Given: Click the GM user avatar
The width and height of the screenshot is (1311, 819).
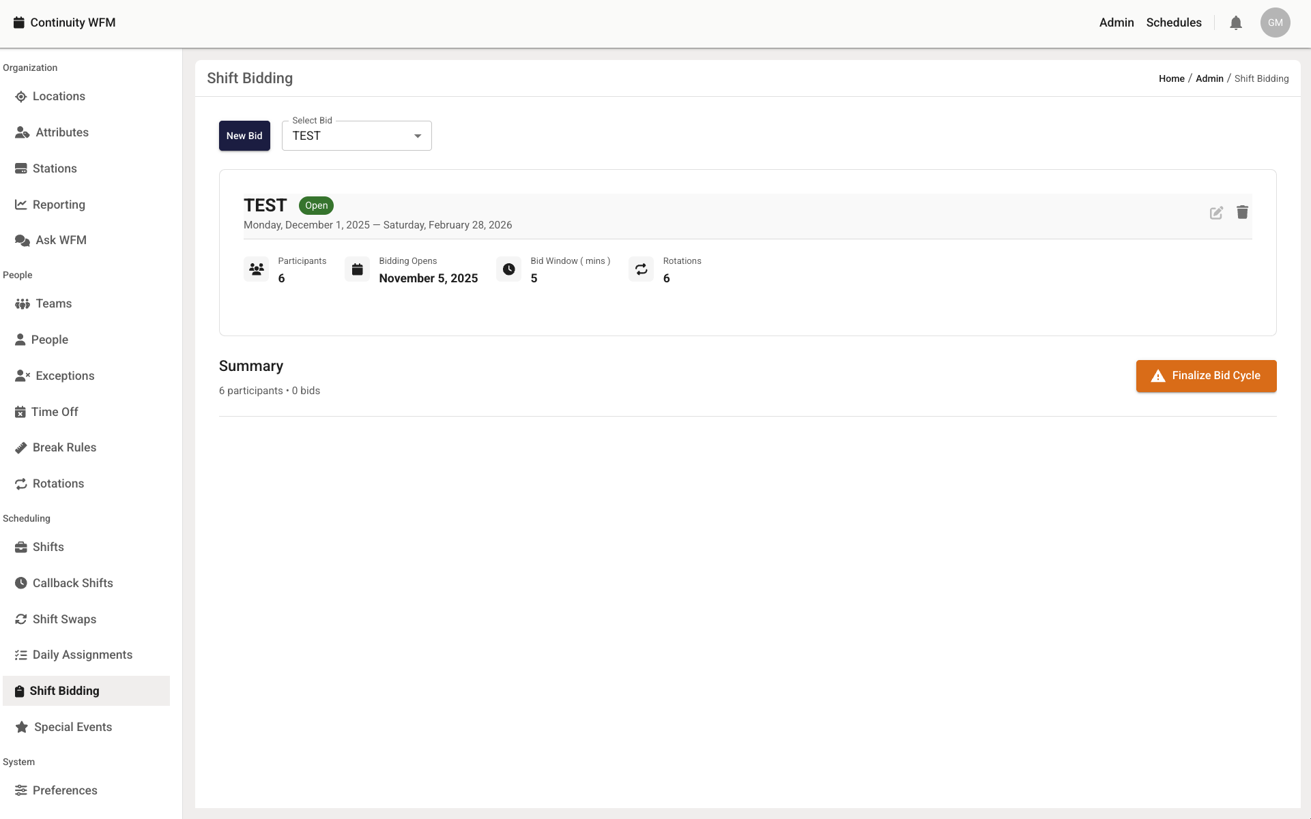Looking at the screenshot, I should coord(1275,23).
